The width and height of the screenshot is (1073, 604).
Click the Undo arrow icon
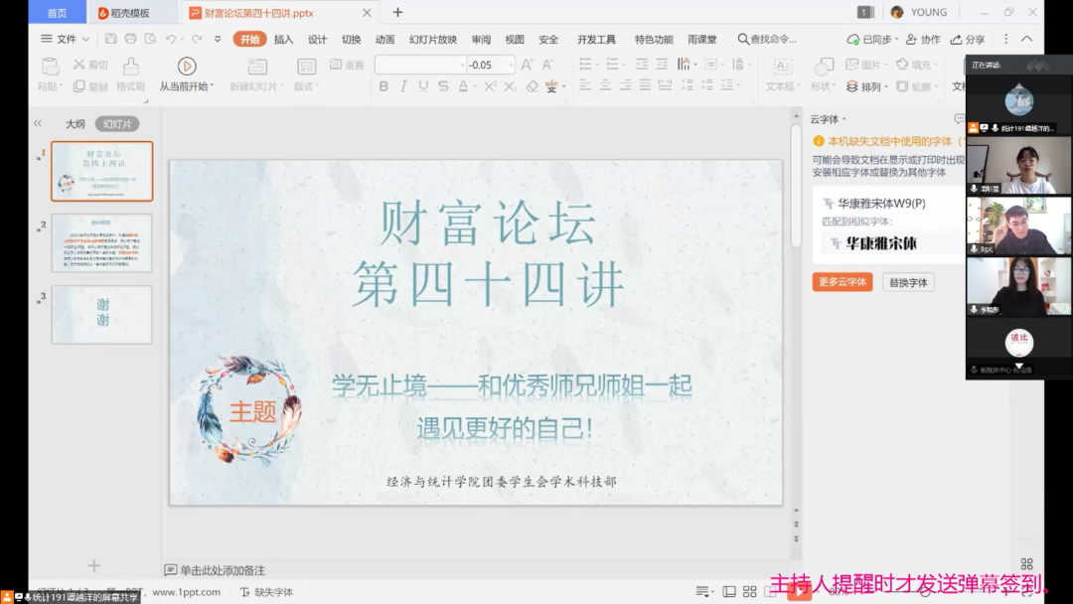click(172, 39)
